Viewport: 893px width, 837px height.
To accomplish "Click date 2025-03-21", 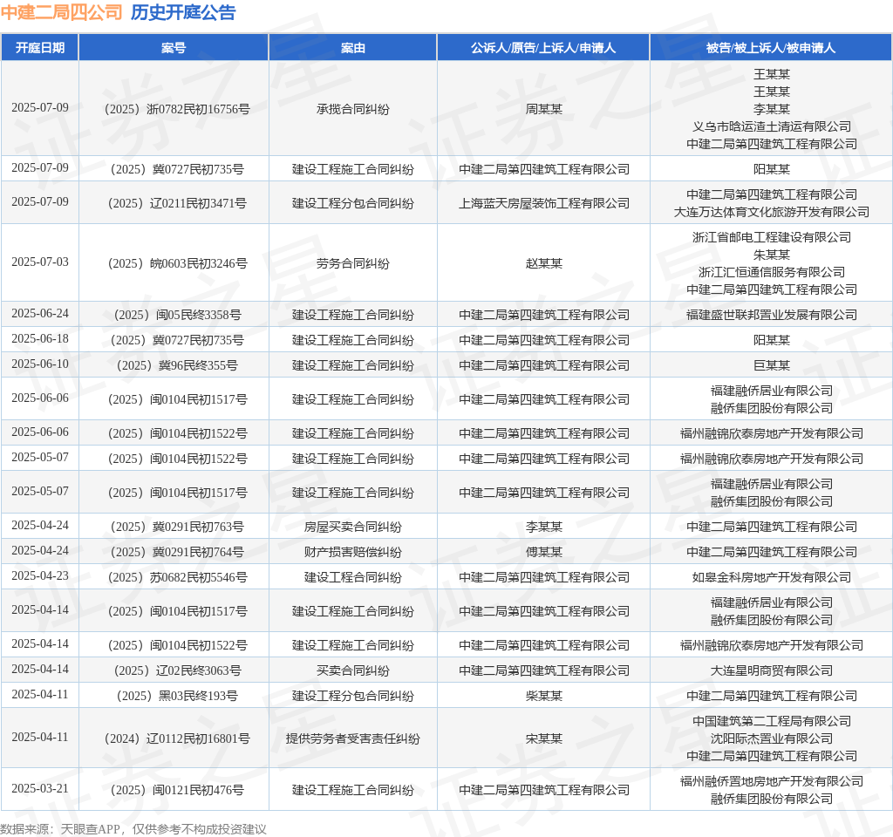I will point(40,788).
